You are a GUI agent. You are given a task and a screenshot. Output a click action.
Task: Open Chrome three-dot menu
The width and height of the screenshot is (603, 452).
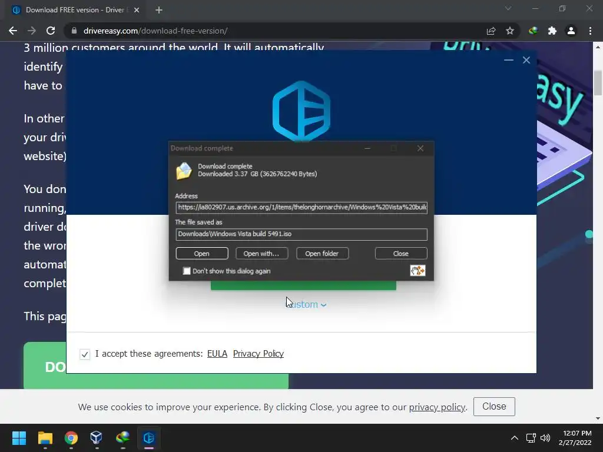coord(590,31)
